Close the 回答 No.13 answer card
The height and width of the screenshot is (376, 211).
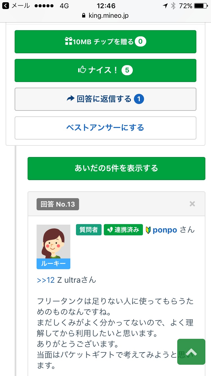192,204
